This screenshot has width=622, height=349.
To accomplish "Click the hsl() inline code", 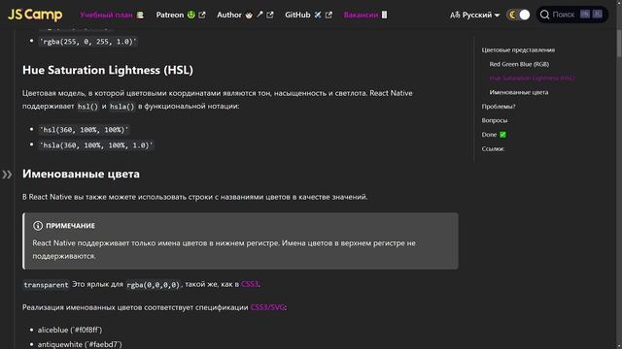I will click(87, 107).
